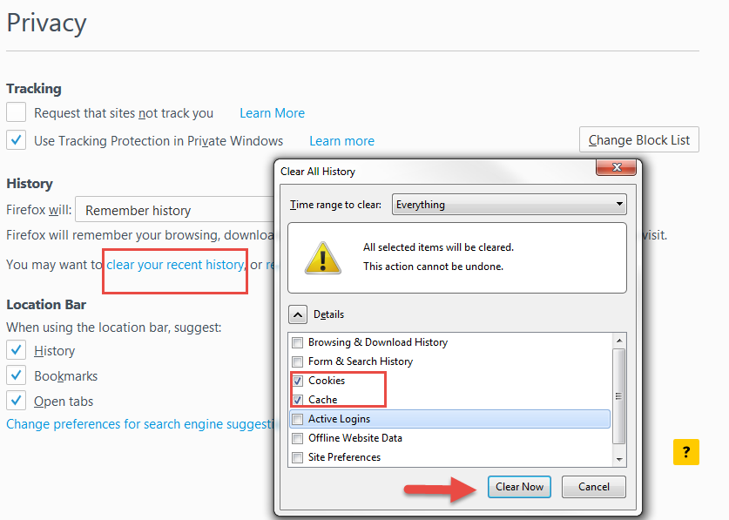Open the Firefox will history dropdown
The image size is (729, 520).
pyautogui.click(x=174, y=210)
